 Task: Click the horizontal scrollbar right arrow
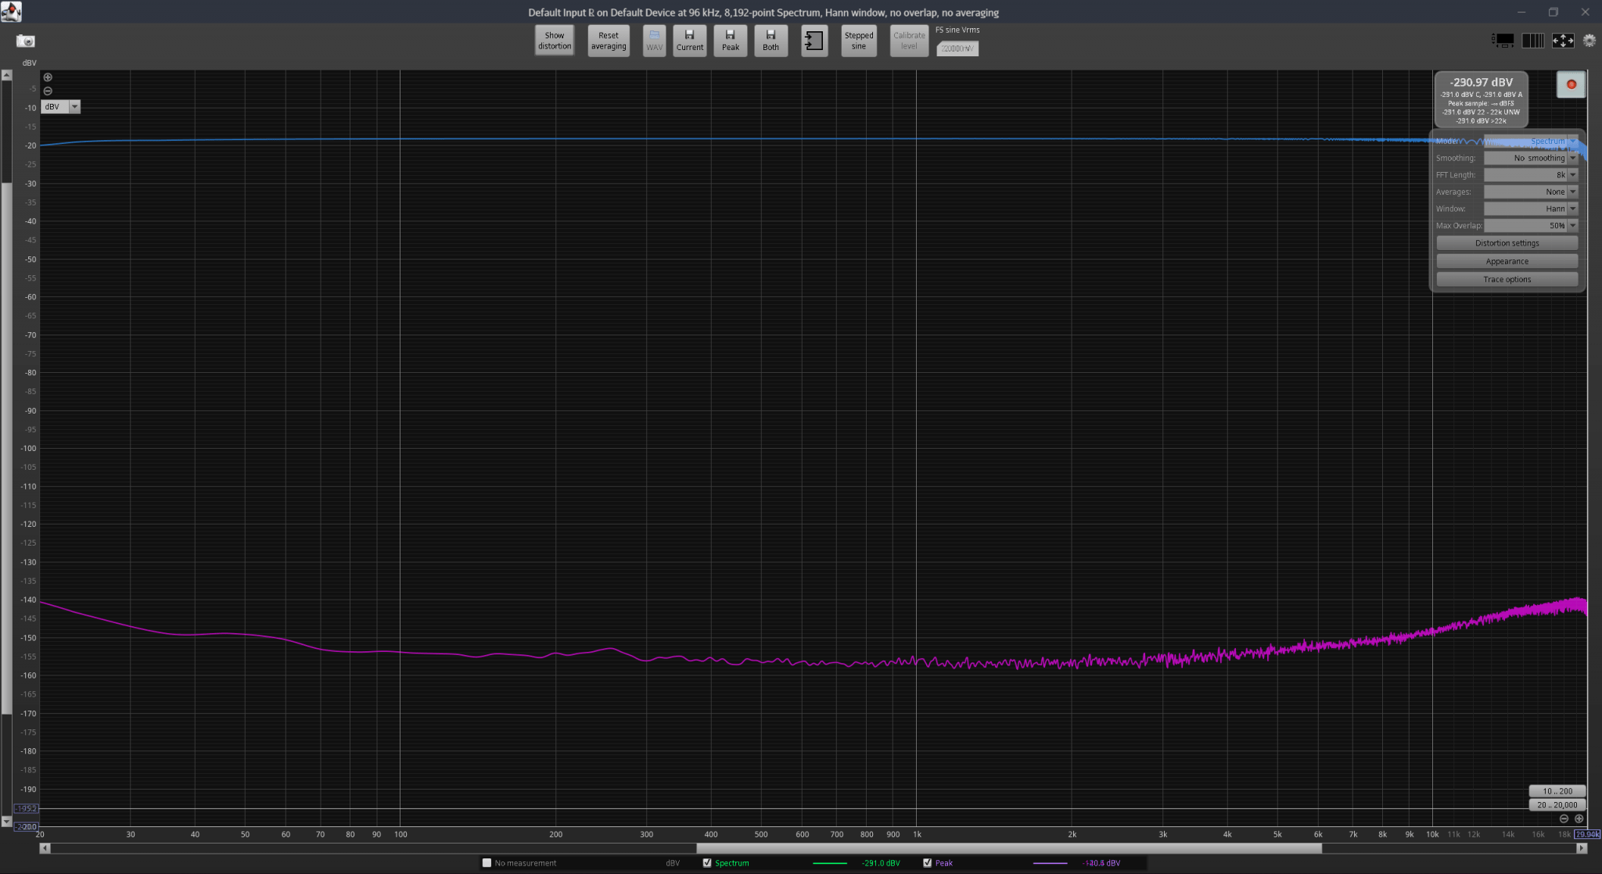(x=1581, y=848)
